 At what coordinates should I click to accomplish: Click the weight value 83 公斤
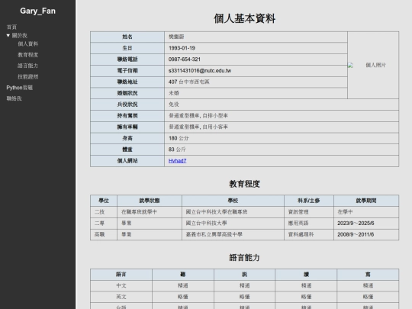pyautogui.click(x=177, y=150)
